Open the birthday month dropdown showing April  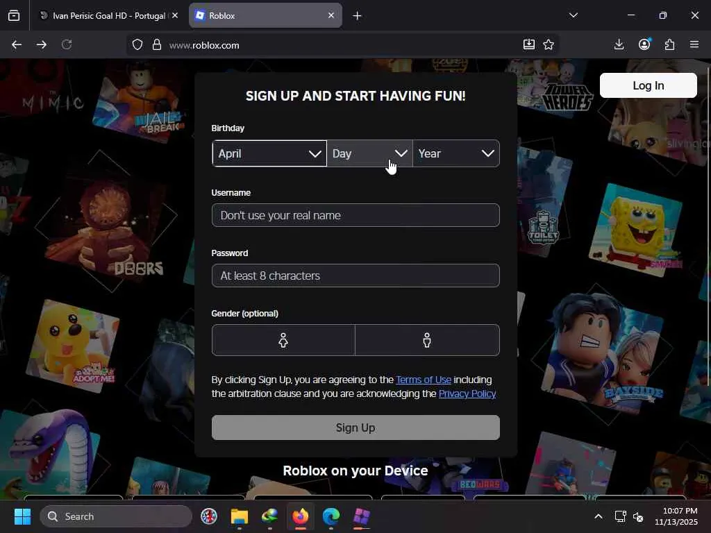pyautogui.click(x=269, y=153)
